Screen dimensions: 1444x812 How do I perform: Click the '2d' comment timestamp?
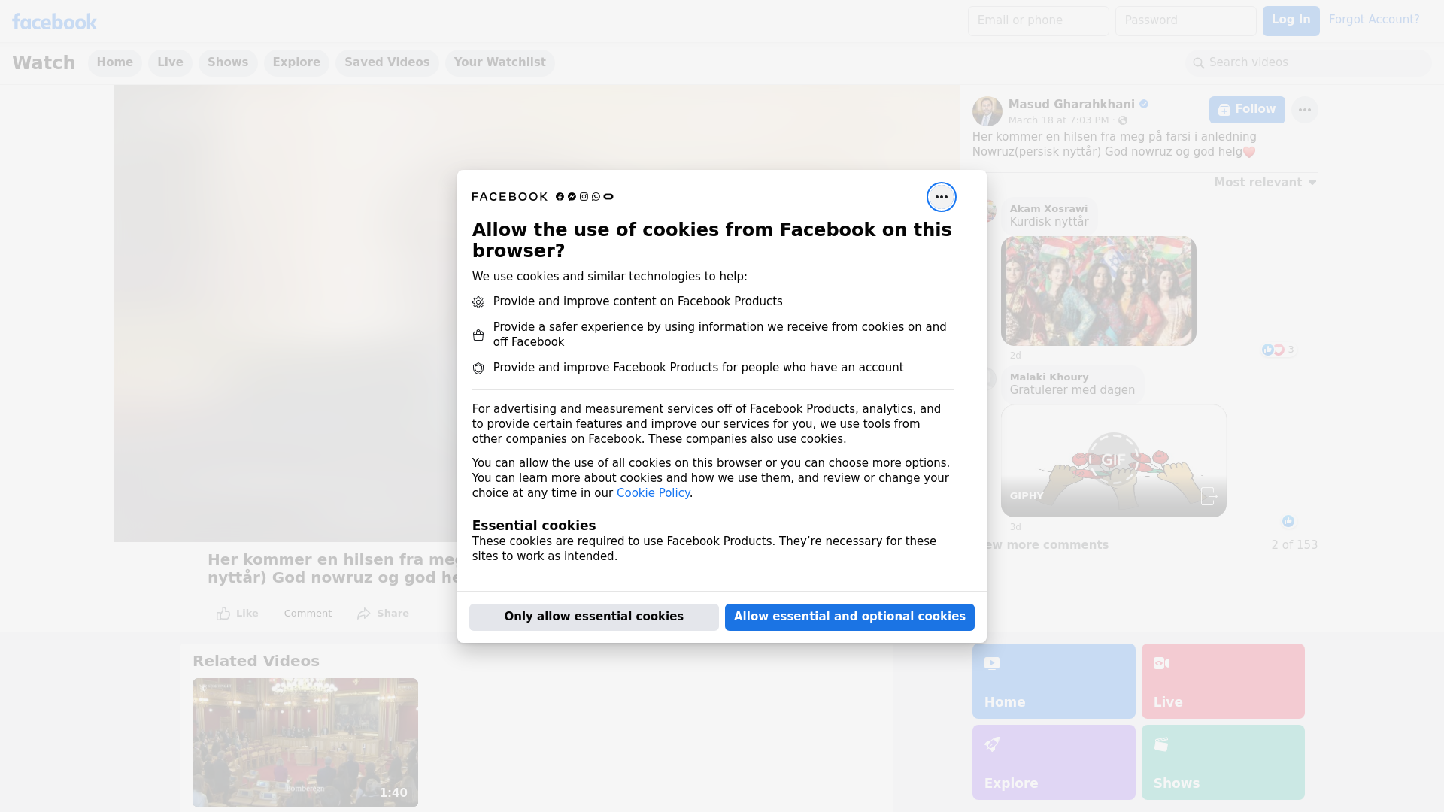coord(1015,356)
